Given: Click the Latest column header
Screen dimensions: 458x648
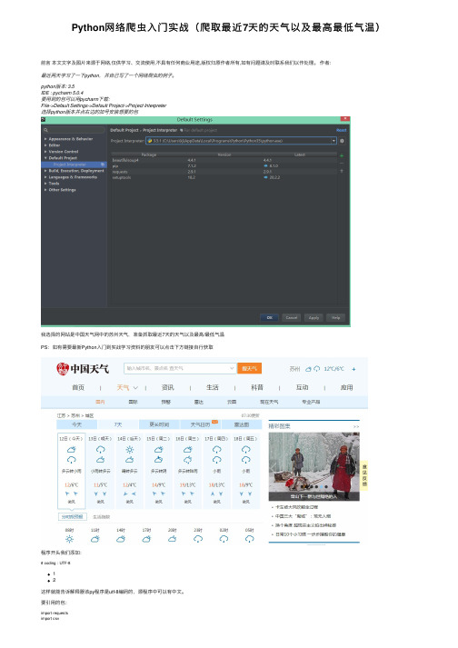Looking at the screenshot, I should 300,155.
